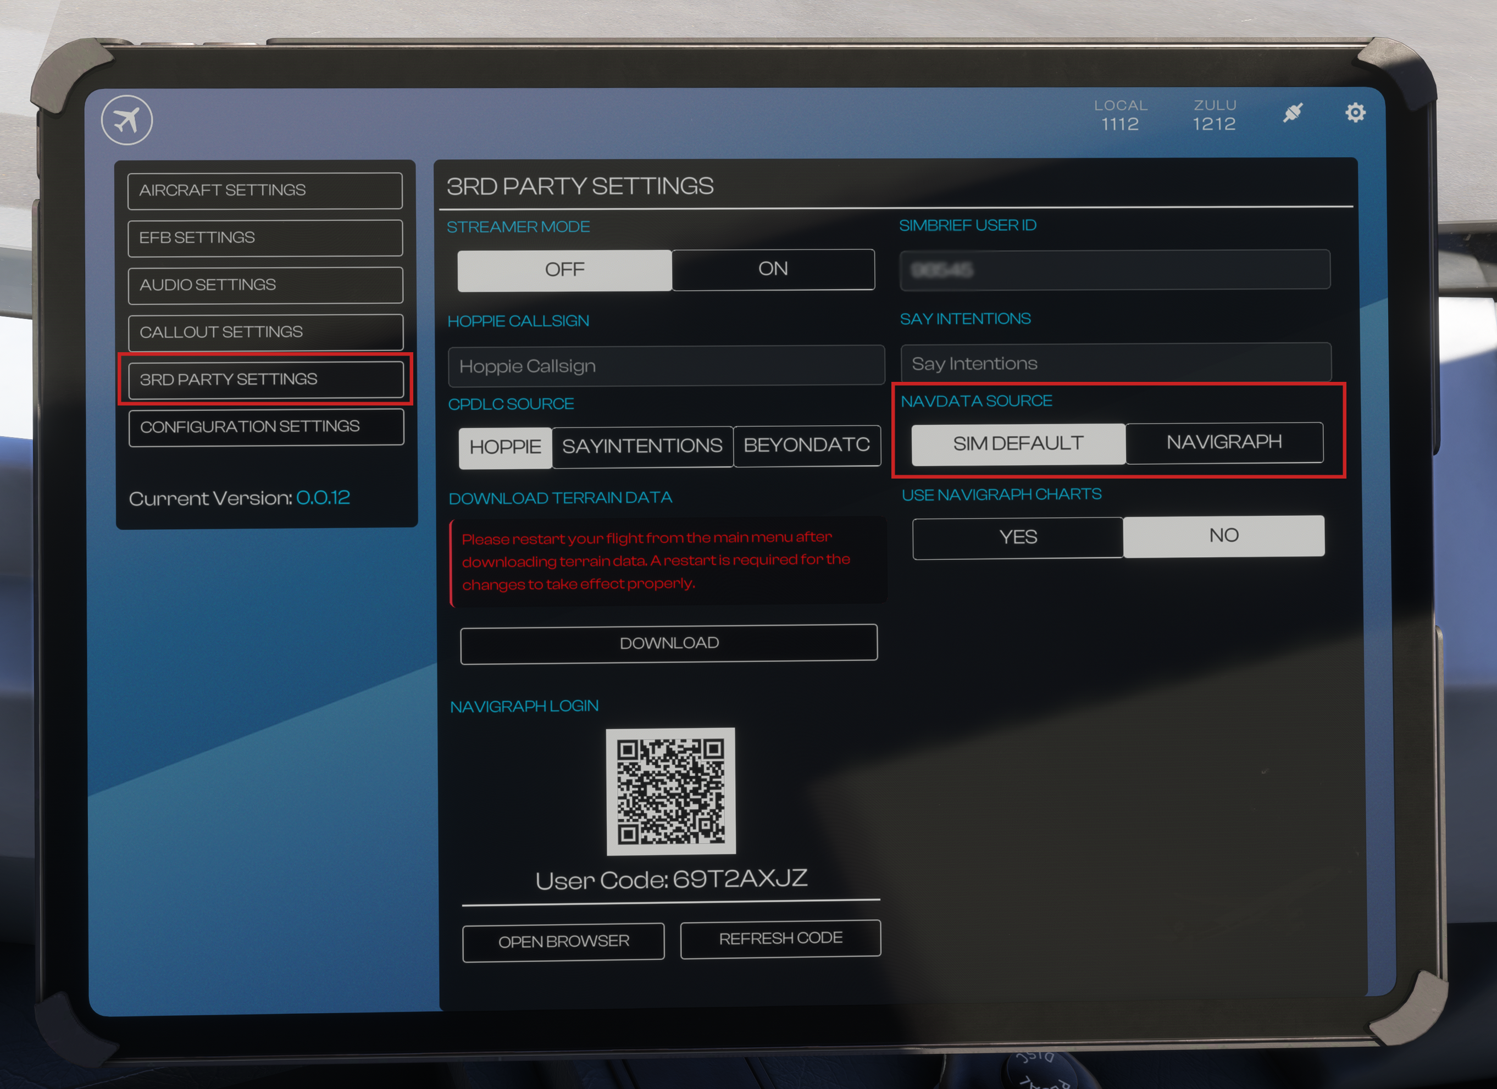Open Audio Settings section
The height and width of the screenshot is (1089, 1497).
(265, 285)
